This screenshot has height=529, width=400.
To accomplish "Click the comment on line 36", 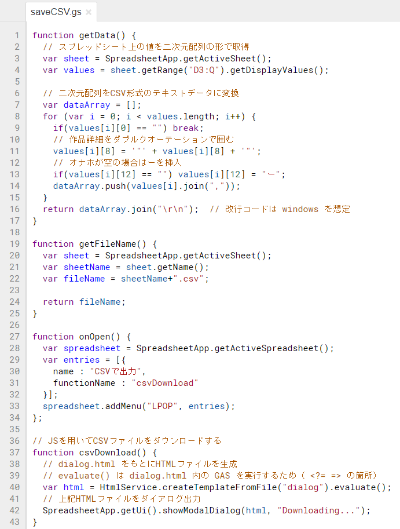I will point(127,441).
